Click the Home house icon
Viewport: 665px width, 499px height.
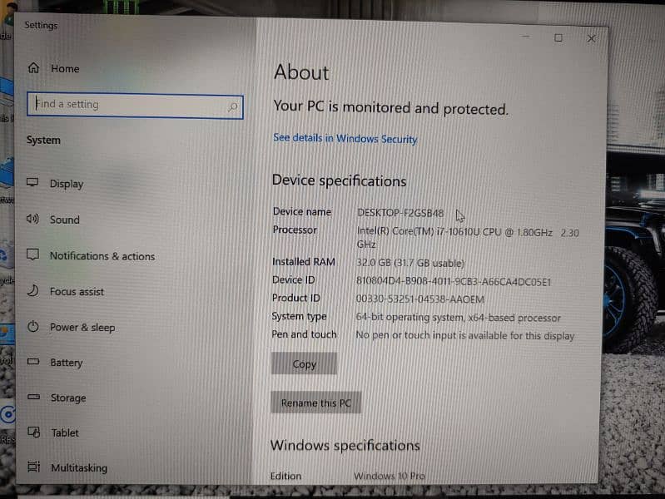click(33, 68)
